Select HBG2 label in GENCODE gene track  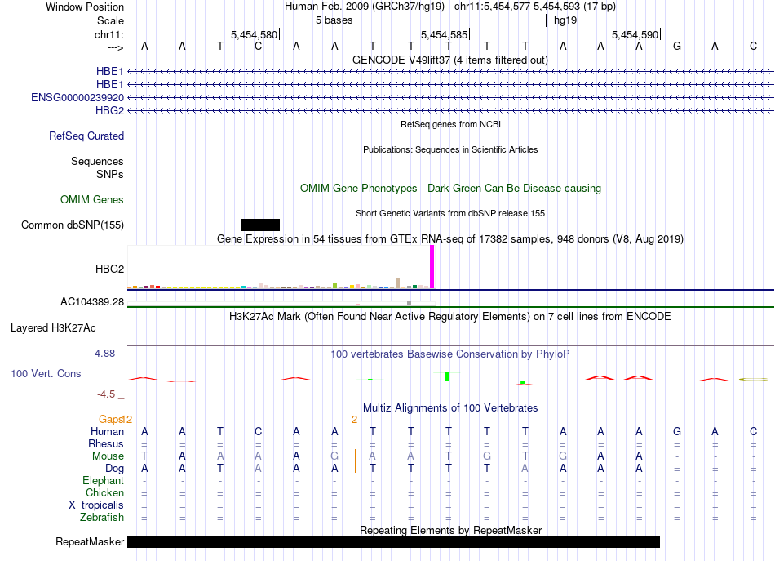coord(110,110)
